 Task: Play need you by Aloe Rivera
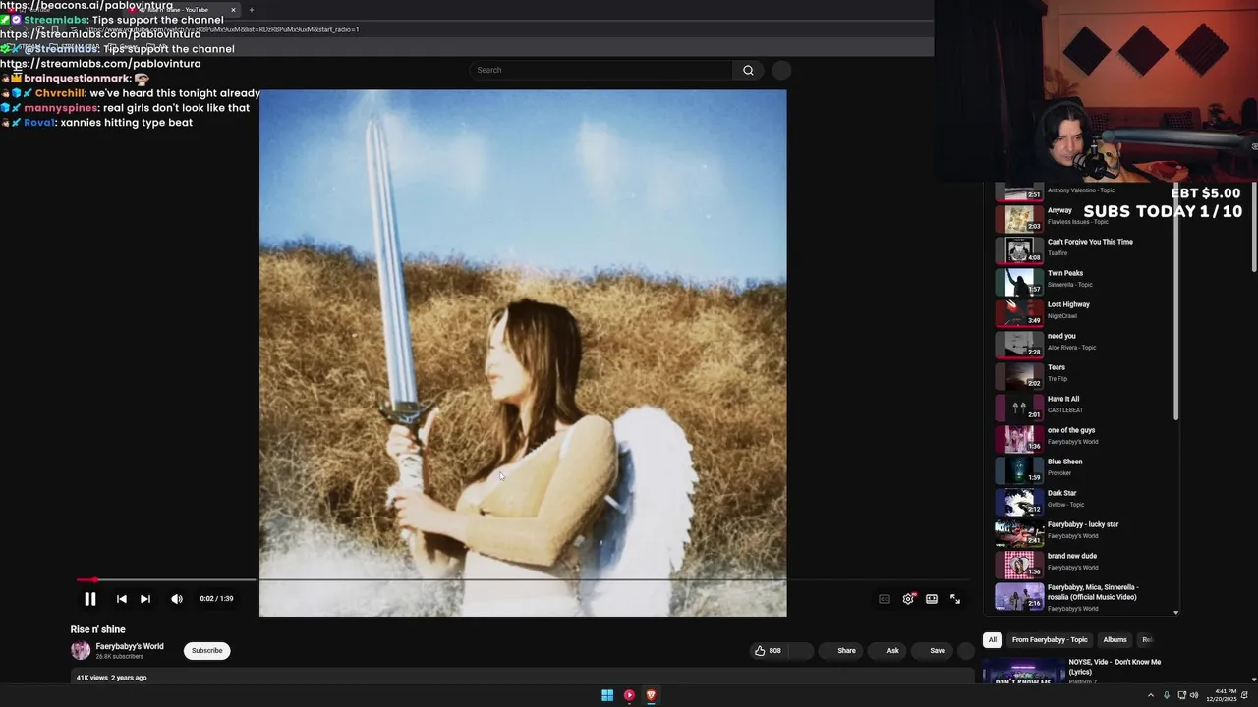pos(1082,344)
